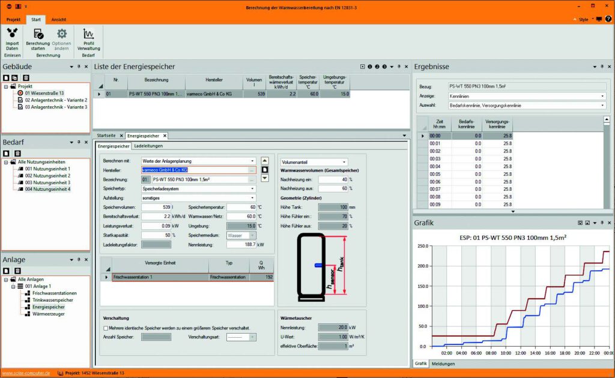The height and width of the screenshot is (378, 615).
Task: Open the Aufstellung dropdown
Action: (252, 198)
